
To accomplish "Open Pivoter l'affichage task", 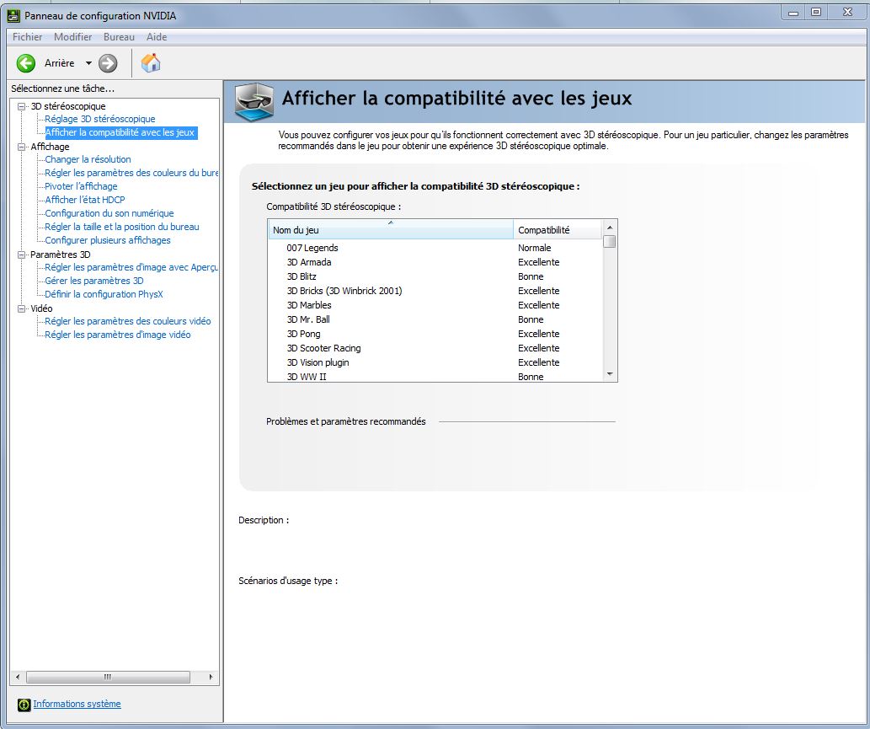I will (81, 186).
